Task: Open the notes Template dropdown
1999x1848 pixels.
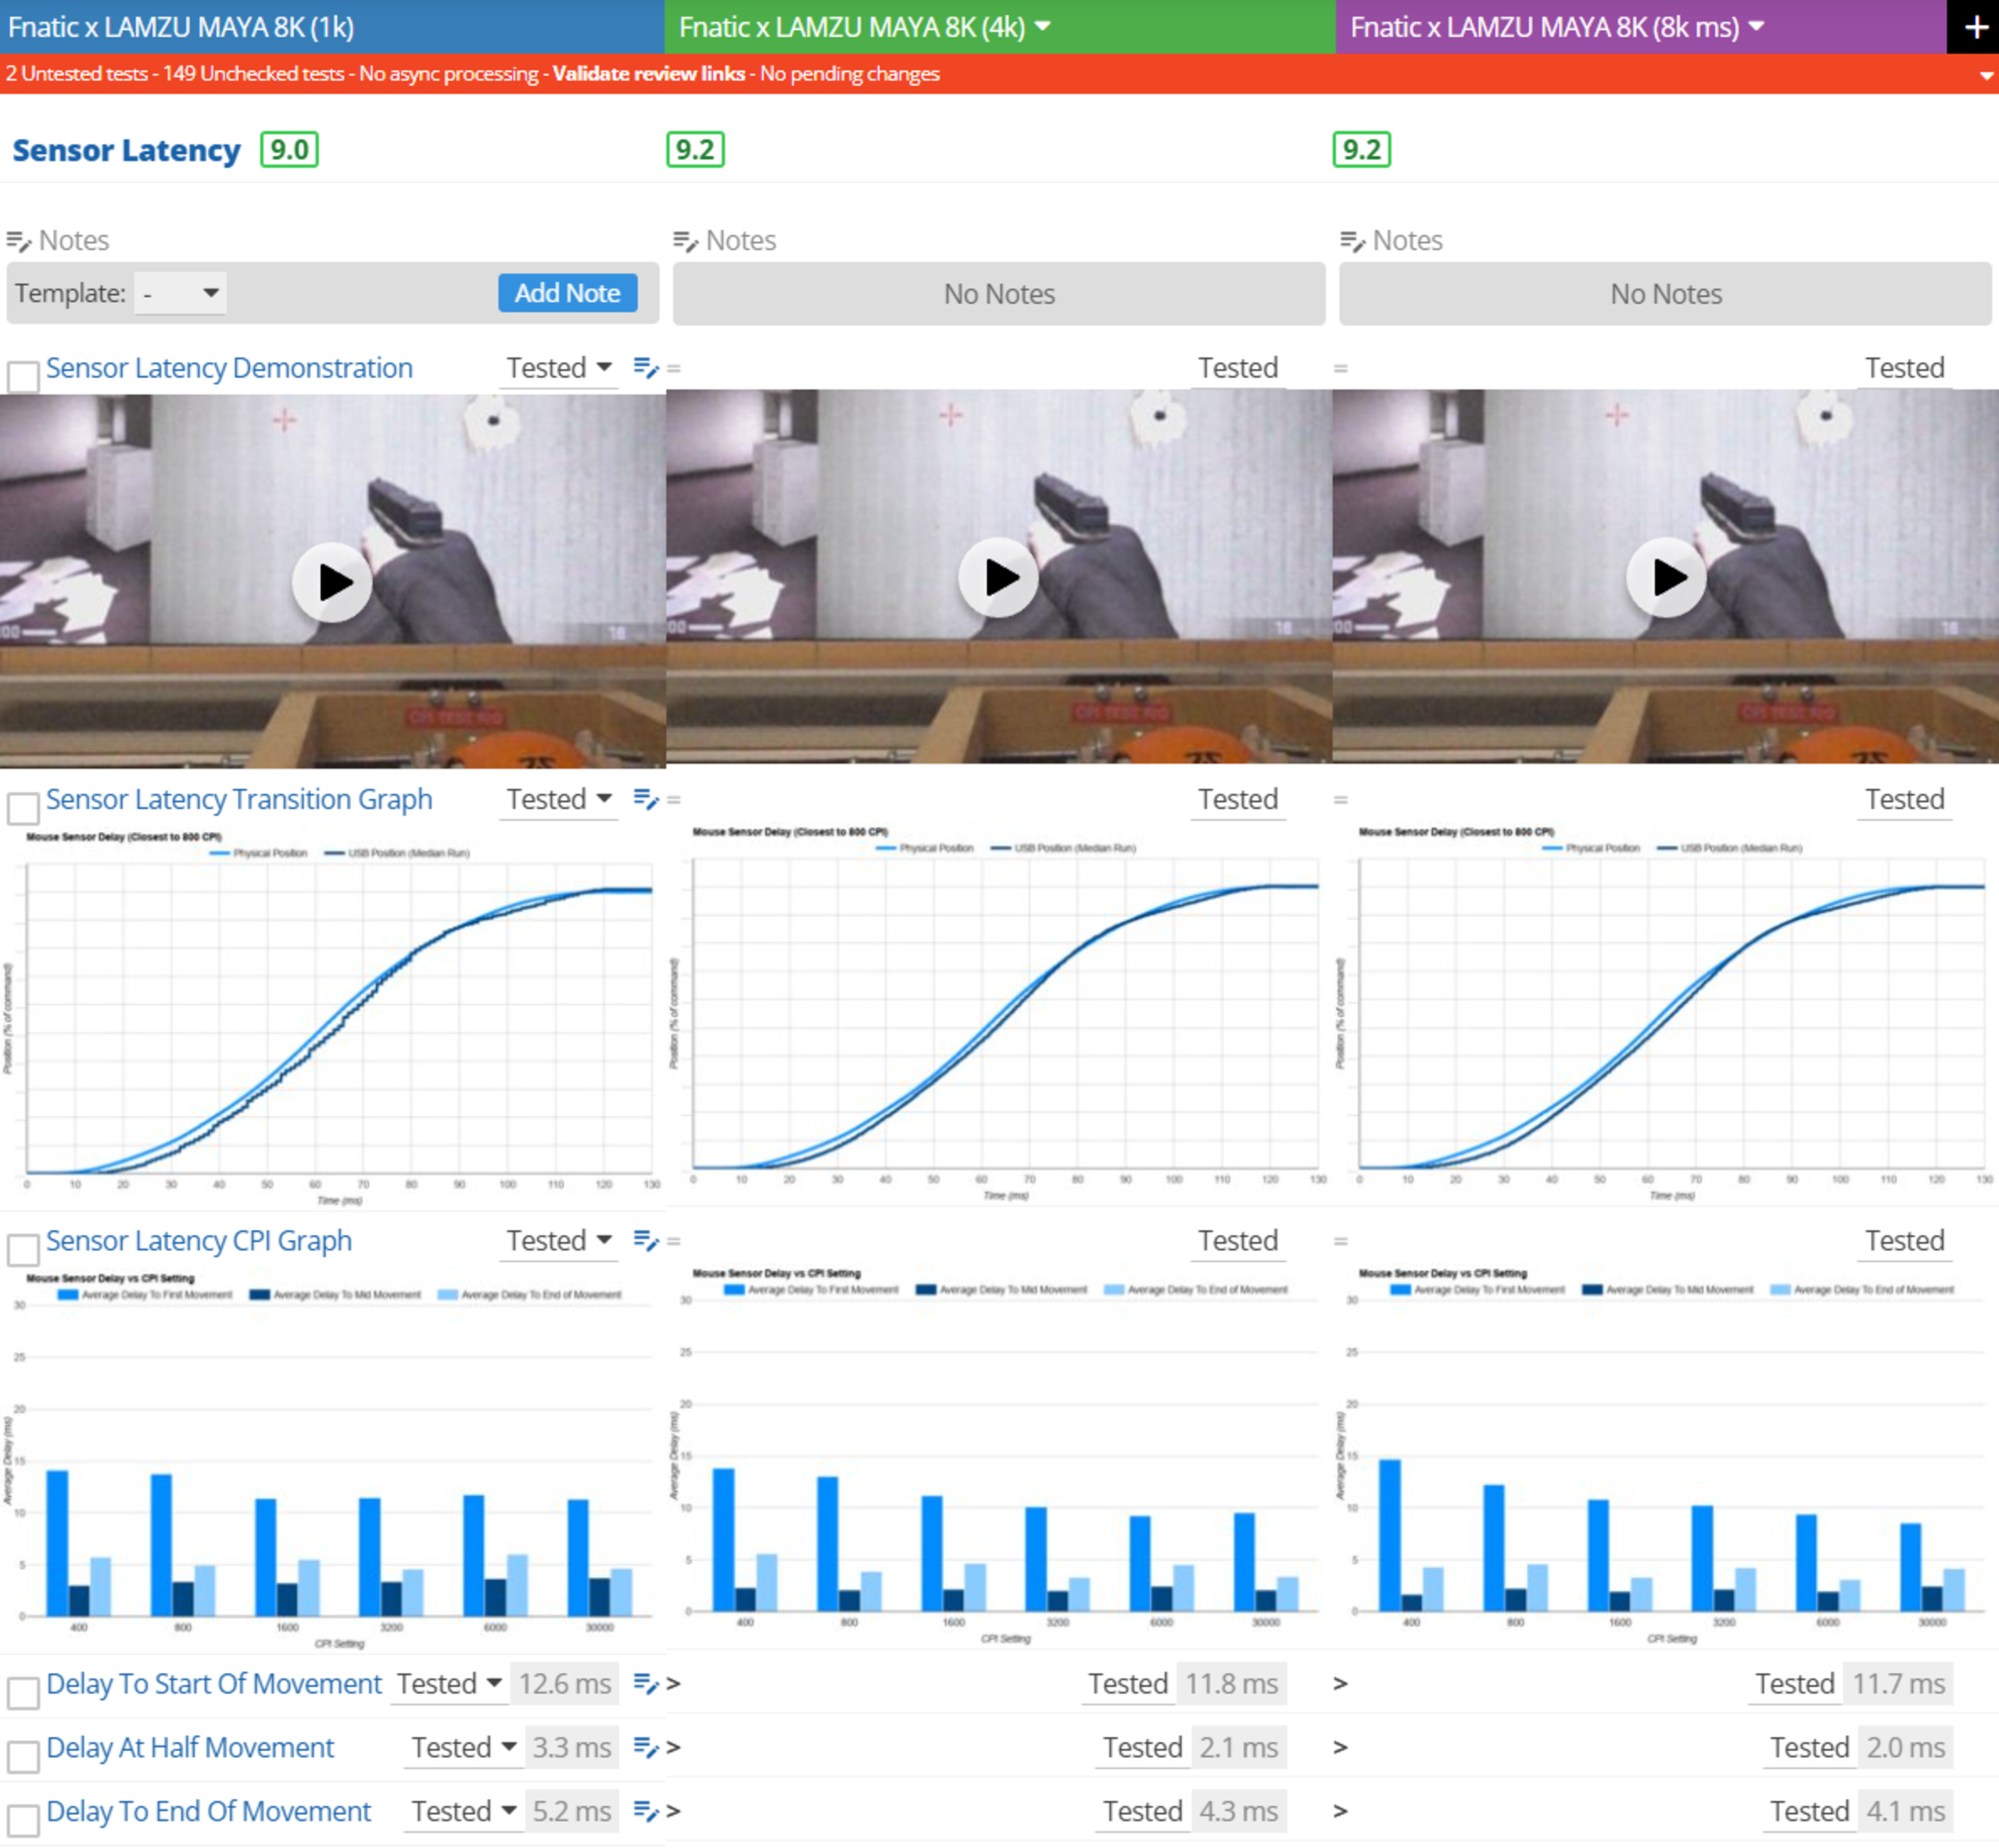Action: point(181,293)
